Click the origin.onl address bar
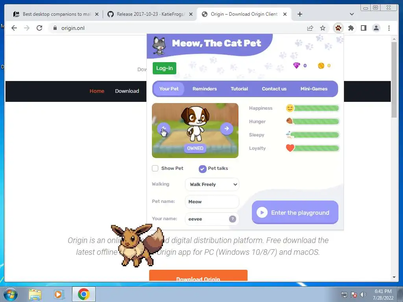The height and width of the screenshot is (302, 403). click(177, 28)
